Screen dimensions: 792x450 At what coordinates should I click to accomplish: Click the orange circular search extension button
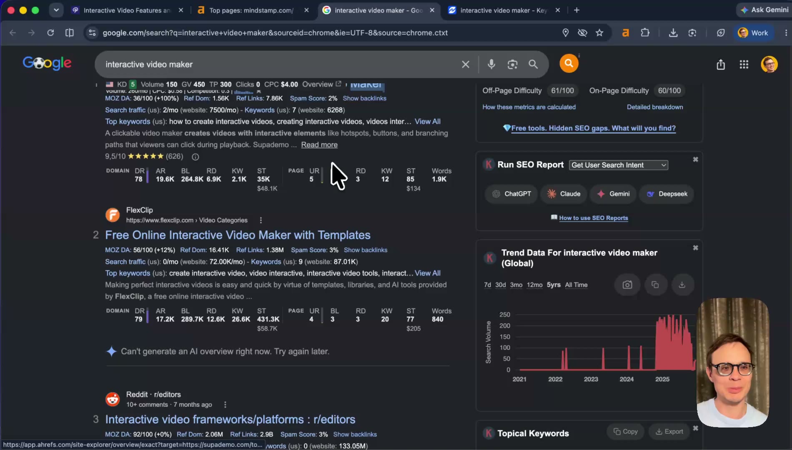[x=569, y=63]
